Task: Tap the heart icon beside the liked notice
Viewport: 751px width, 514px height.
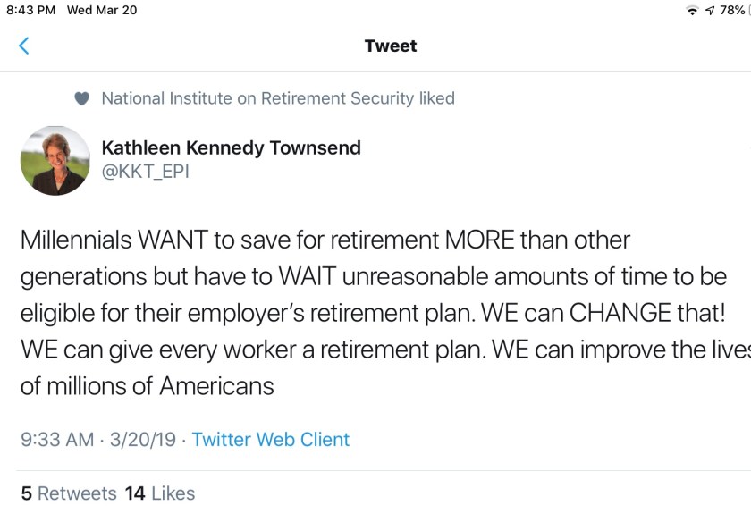Action: [82, 99]
